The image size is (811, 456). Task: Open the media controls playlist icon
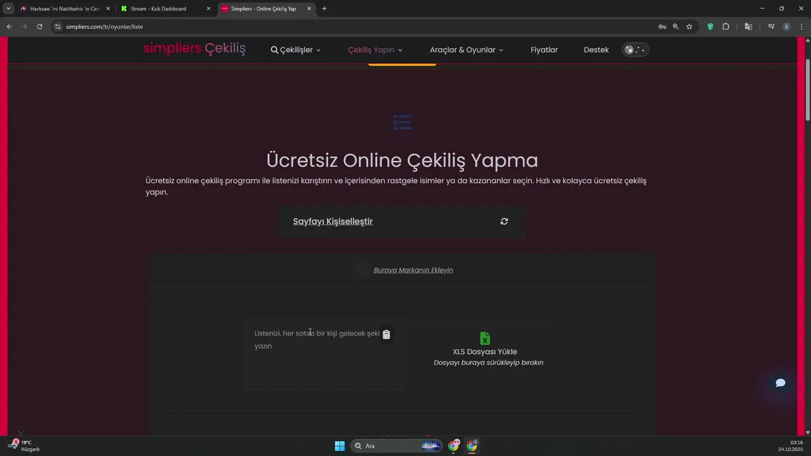[771, 27]
